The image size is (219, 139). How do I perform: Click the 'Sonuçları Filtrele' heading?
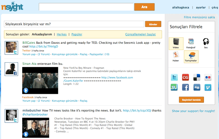(x=186, y=27)
